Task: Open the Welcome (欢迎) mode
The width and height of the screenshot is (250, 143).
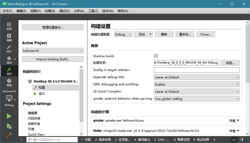Action: 9,26
